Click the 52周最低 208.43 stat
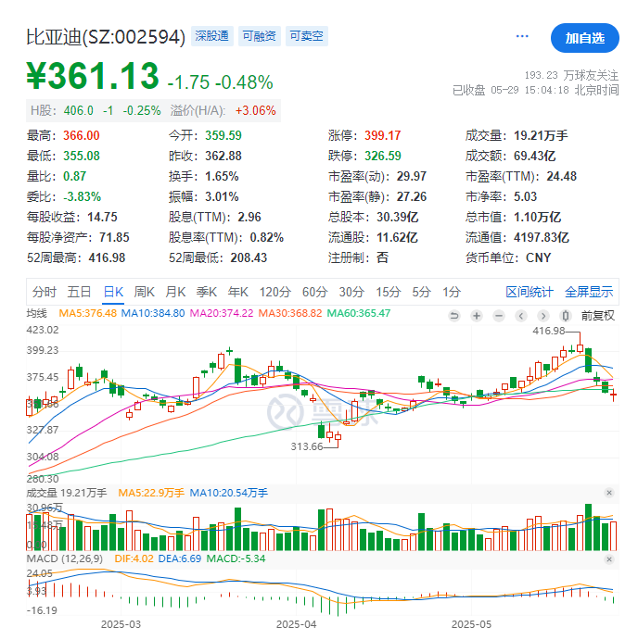Screen dimensions: 638x640 point(218,257)
